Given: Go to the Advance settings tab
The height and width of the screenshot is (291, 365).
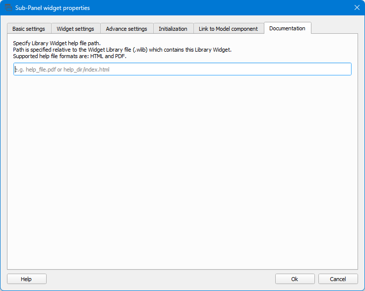Looking at the screenshot, I should [x=126, y=29].
